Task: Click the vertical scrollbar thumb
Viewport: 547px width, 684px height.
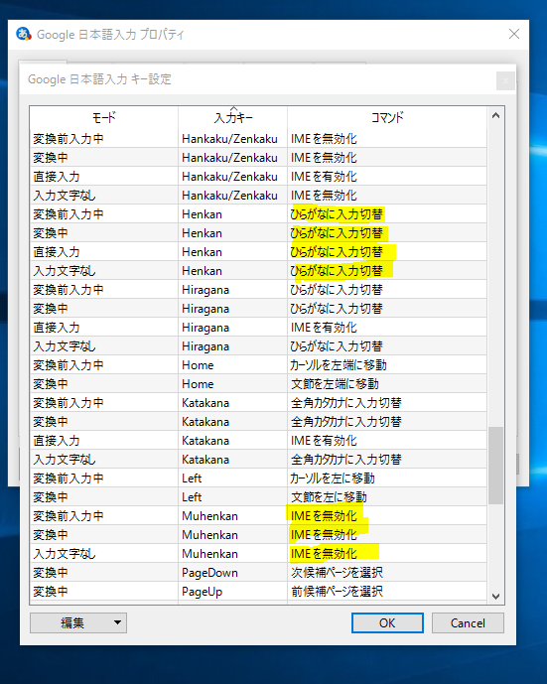Action: pyautogui.click(x=495, y=466)
